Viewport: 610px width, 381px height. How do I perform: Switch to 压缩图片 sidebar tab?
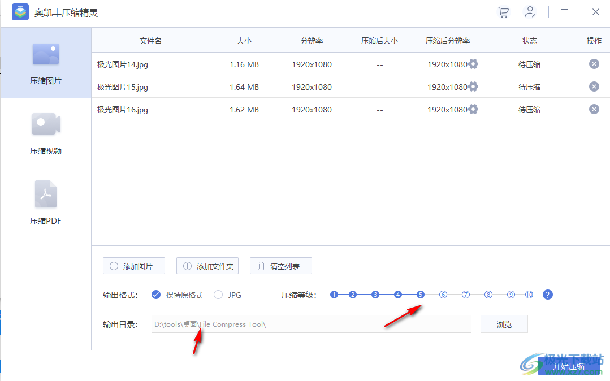pyautogui.click(x=46, y=63)
